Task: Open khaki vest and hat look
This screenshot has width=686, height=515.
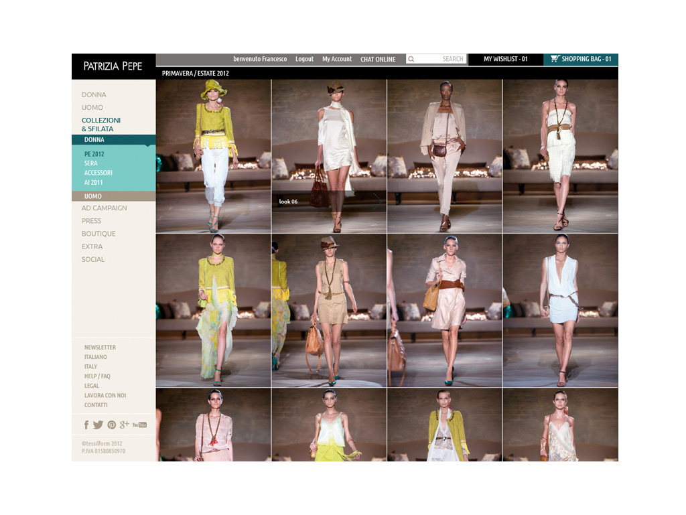Action: 329,310
